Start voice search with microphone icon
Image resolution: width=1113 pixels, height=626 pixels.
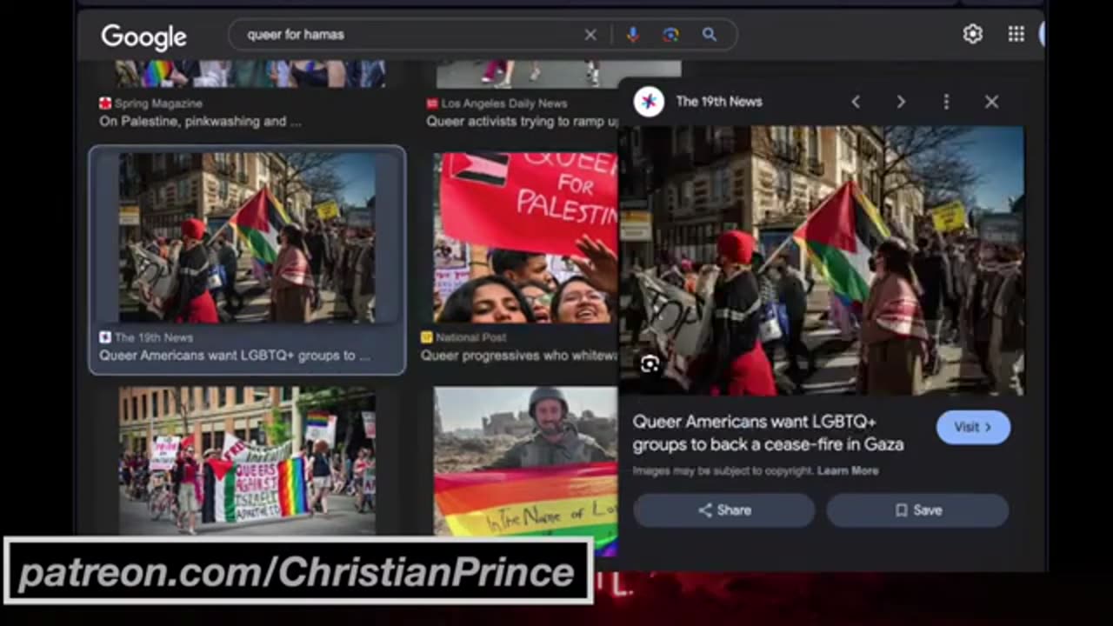click(x=632, y=35)
